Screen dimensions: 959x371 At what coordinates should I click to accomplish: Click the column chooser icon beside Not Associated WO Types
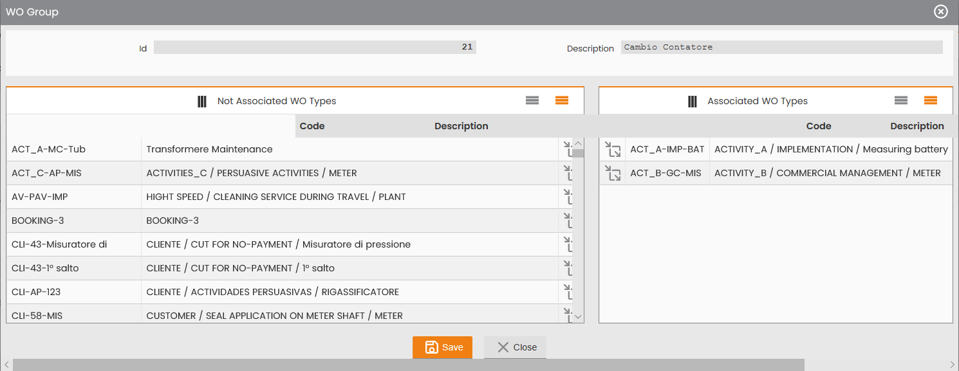pyautogui.click(x=202, y=101)
